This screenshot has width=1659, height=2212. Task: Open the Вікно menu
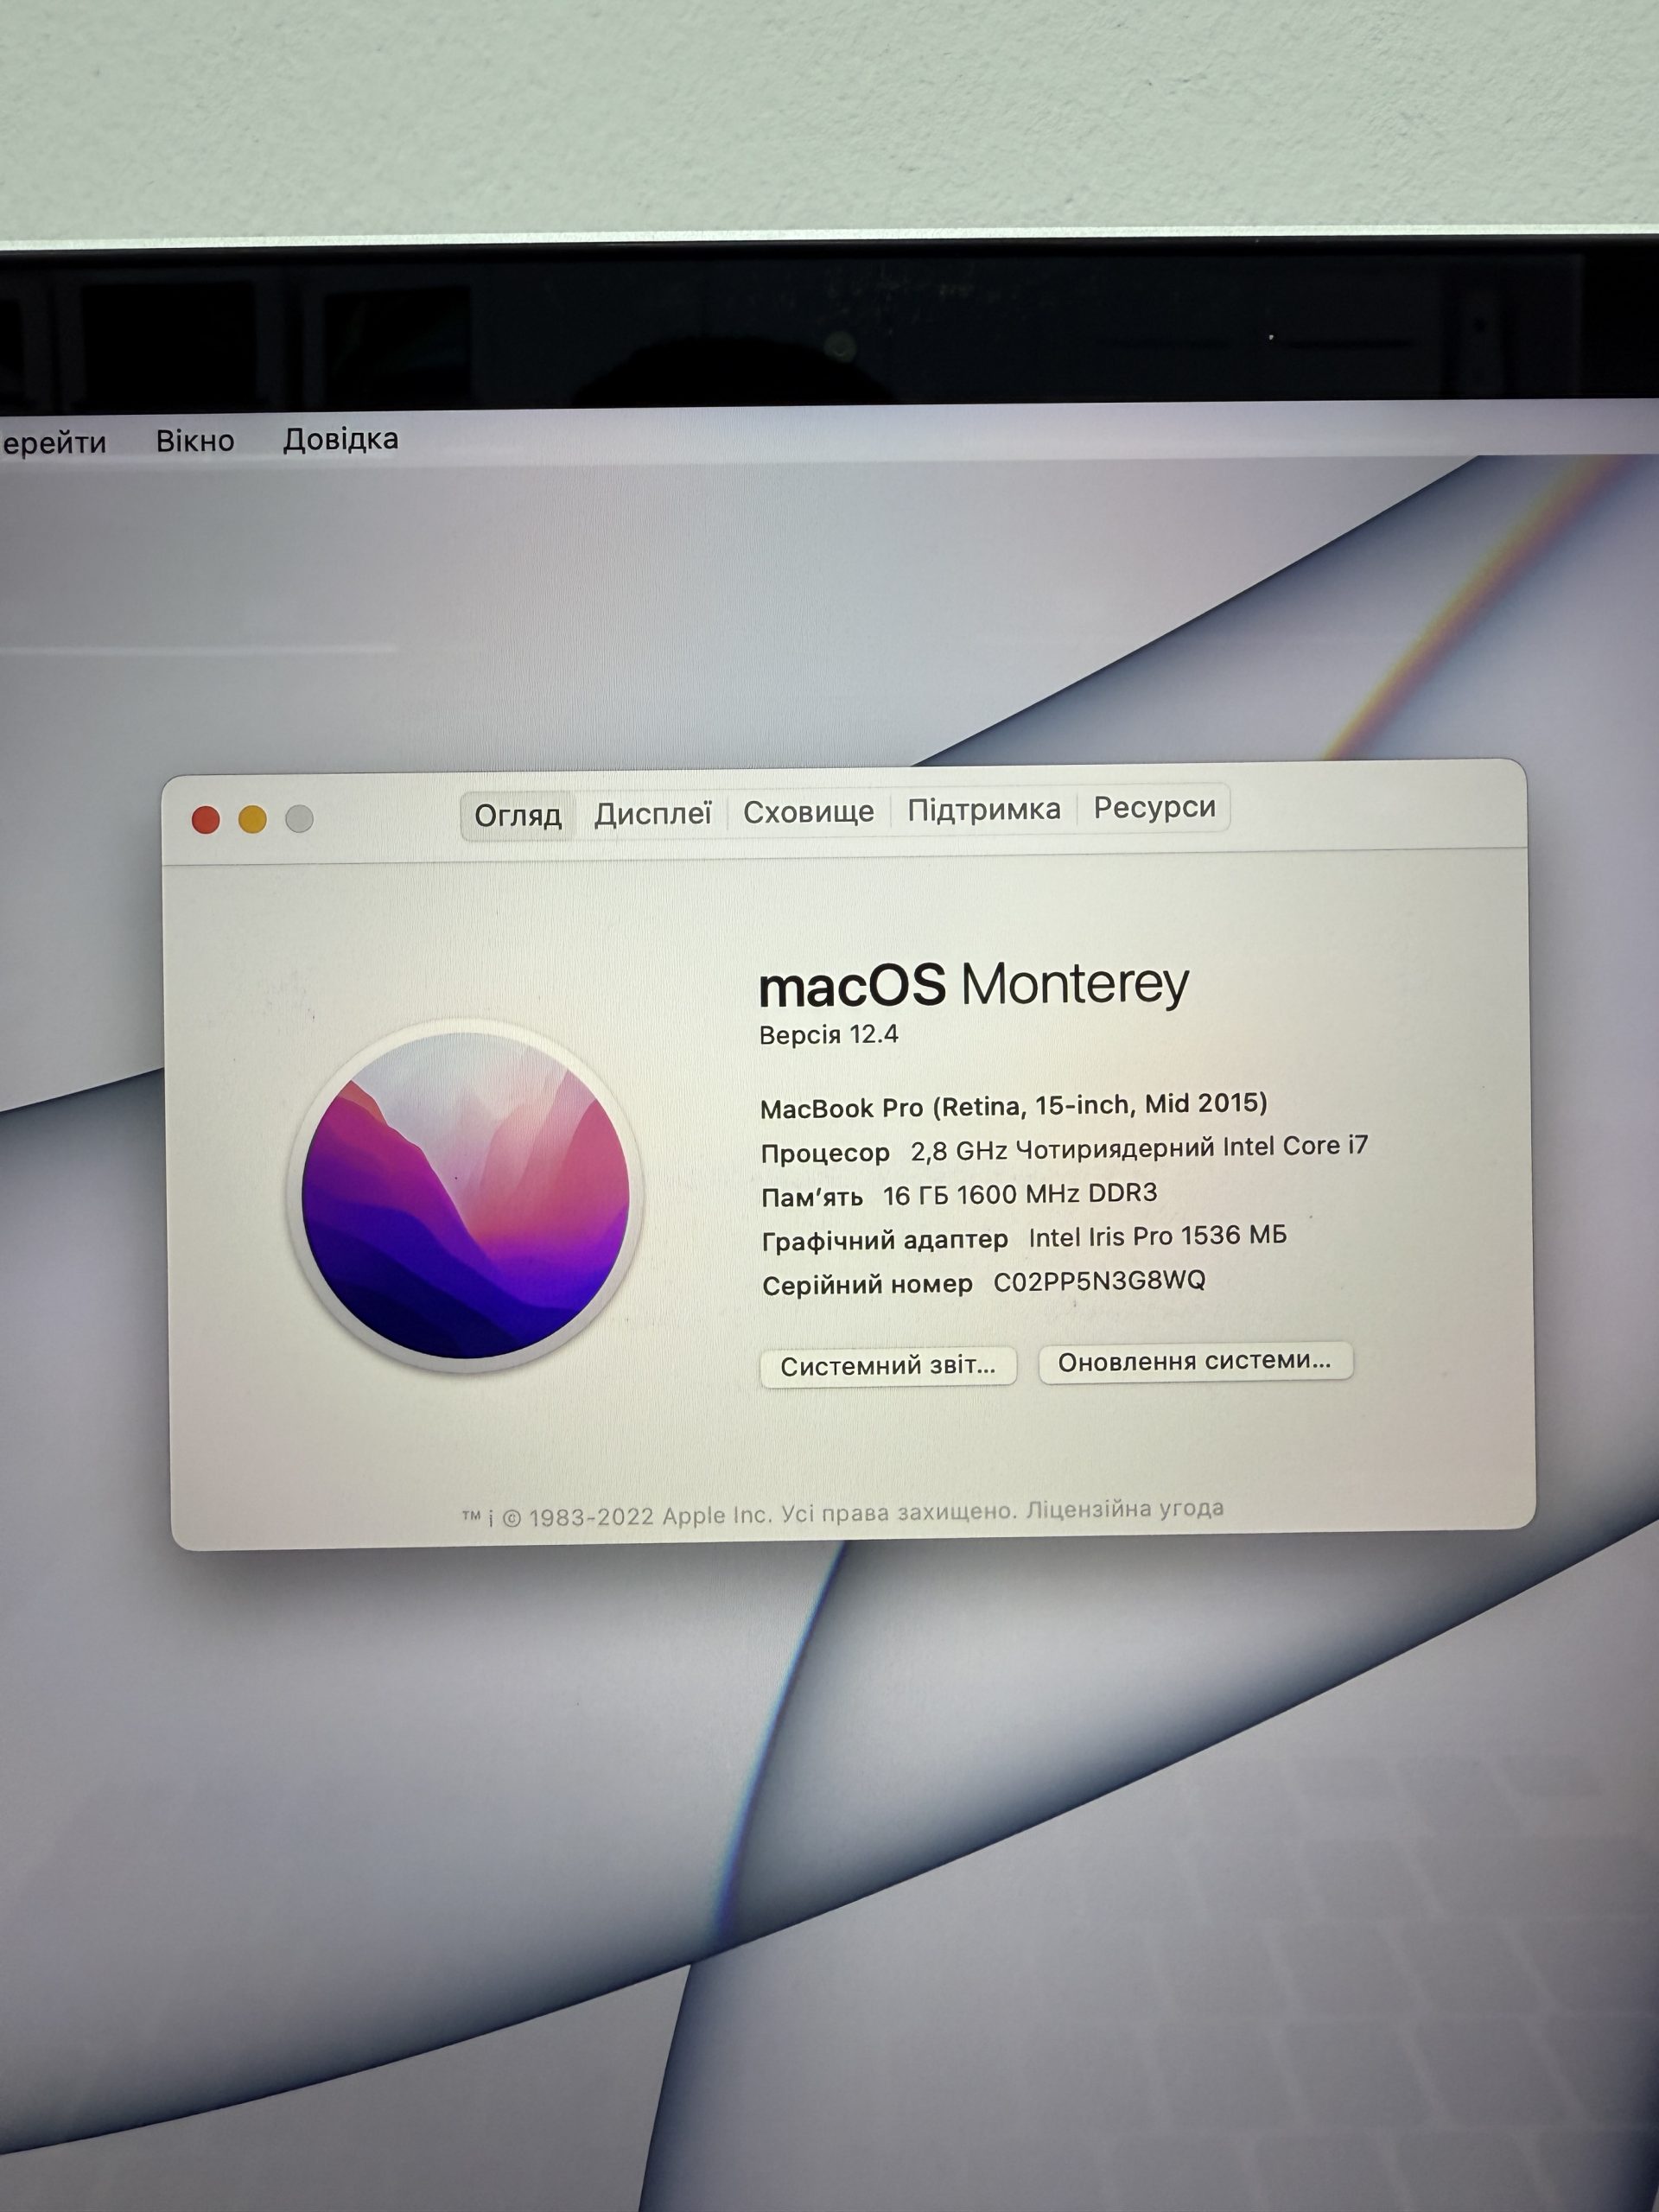195,441
